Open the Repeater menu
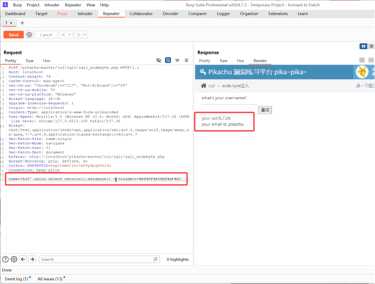Screen dimensions: 375x284 [73, 5]
